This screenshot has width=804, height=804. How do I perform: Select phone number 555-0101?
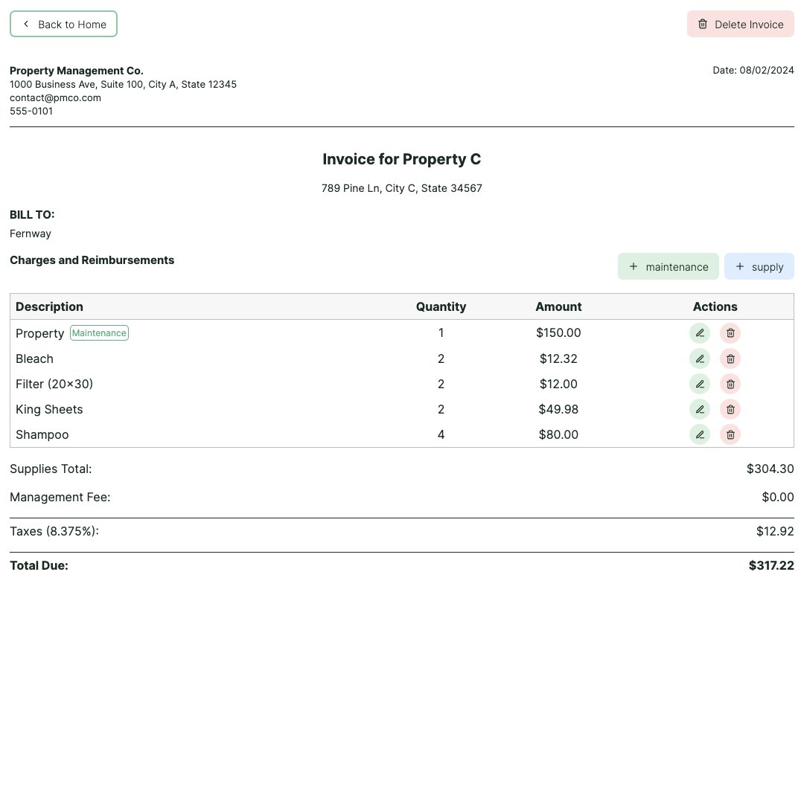[x=31, y=112]
